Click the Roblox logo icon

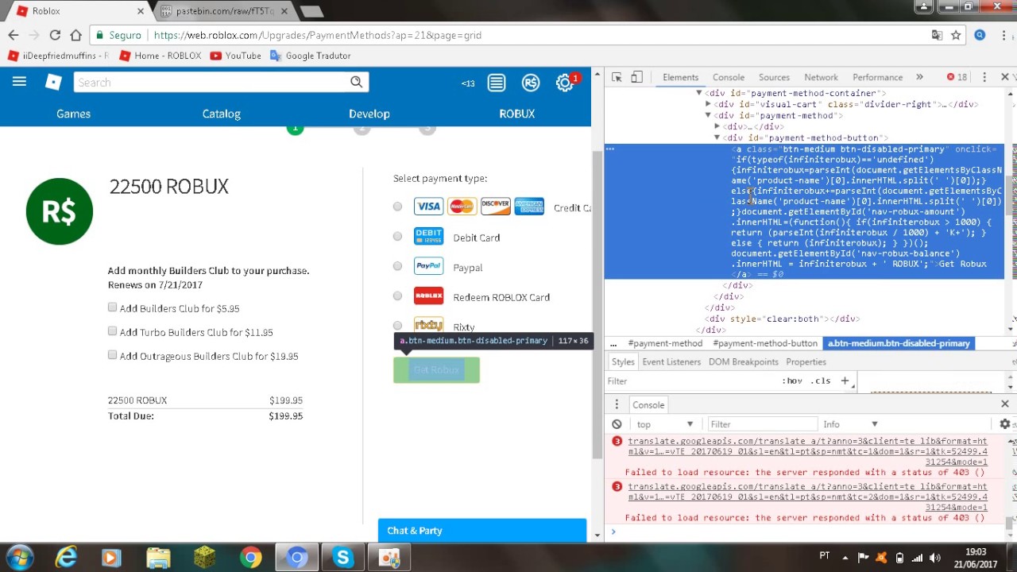(53, 82)
